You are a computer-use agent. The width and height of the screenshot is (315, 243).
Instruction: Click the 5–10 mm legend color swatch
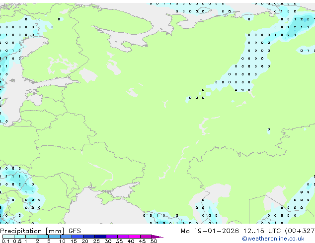pos(54,237)
